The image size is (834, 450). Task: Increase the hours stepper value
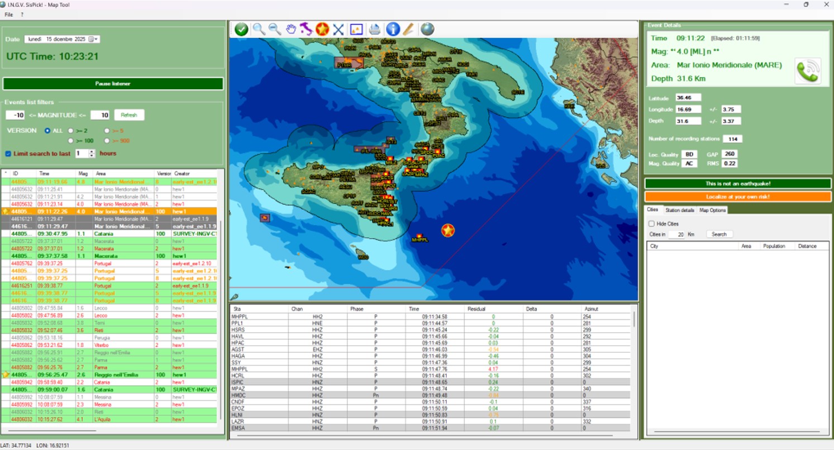[92, 151]
